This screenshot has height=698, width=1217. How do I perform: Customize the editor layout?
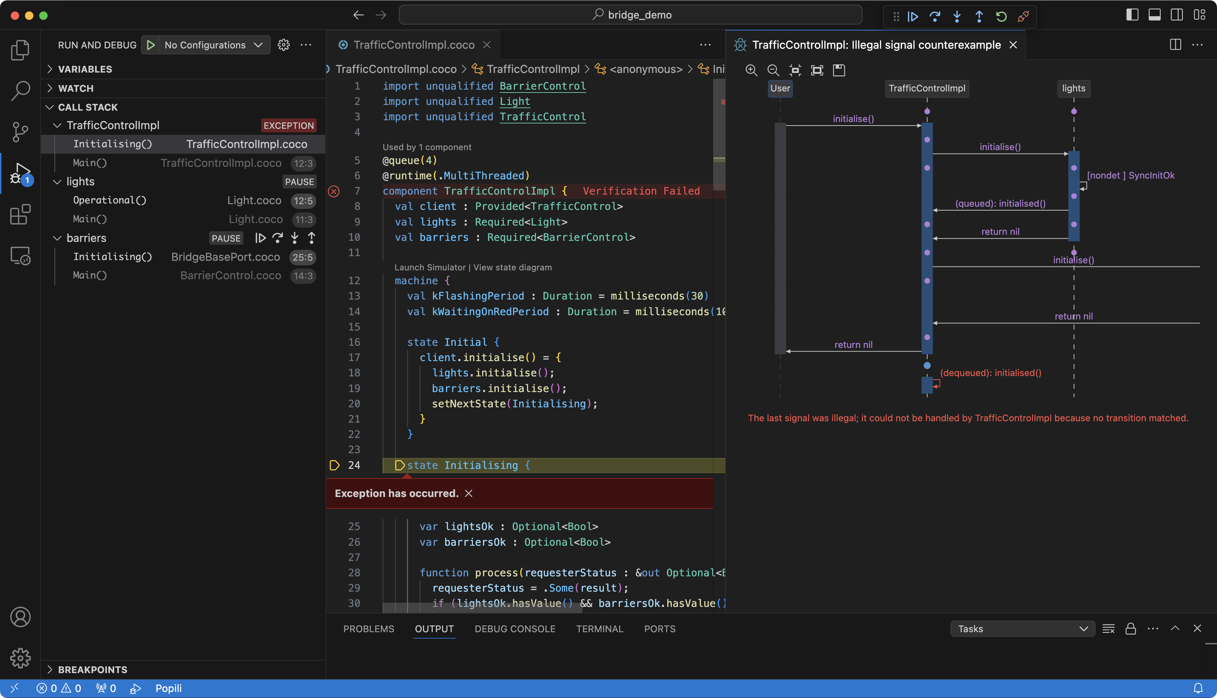point(1199,15)
